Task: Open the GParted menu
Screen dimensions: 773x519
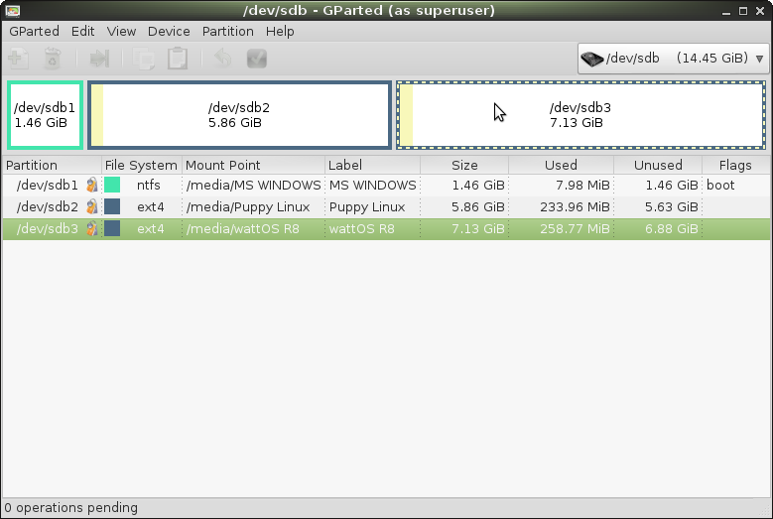Action: [34, 31]
